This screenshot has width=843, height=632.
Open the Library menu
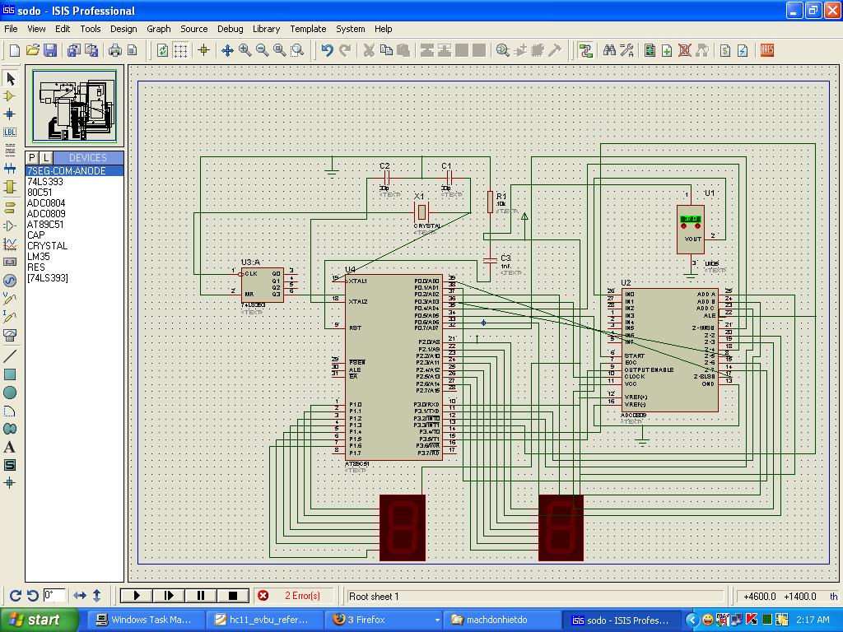(266, 29)
